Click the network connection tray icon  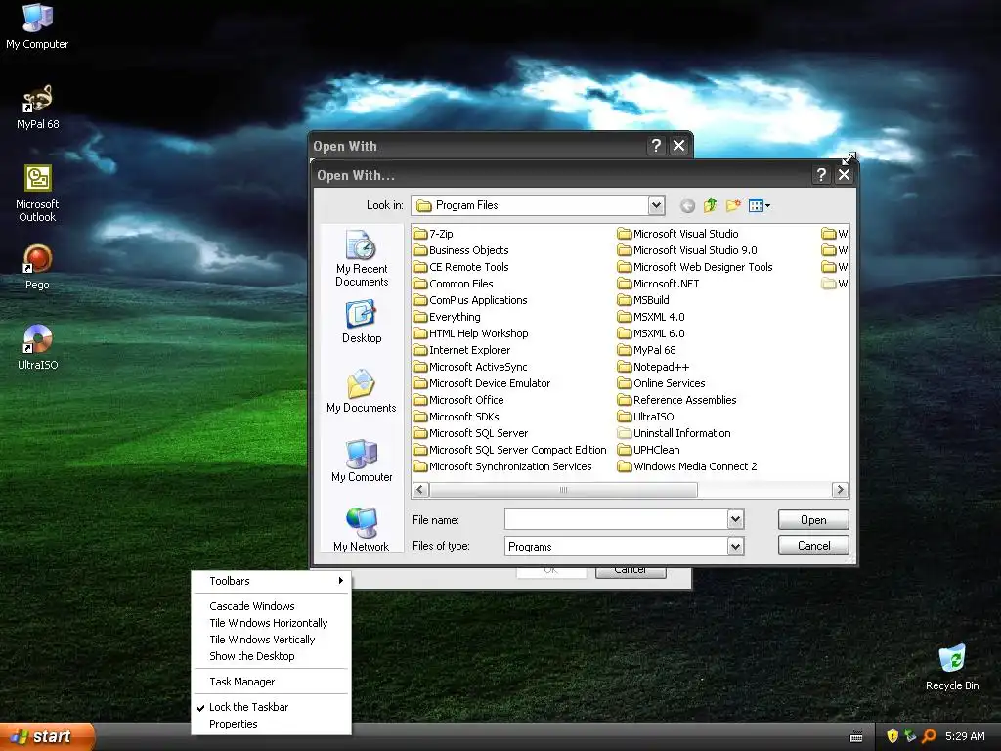pos(910,736)
